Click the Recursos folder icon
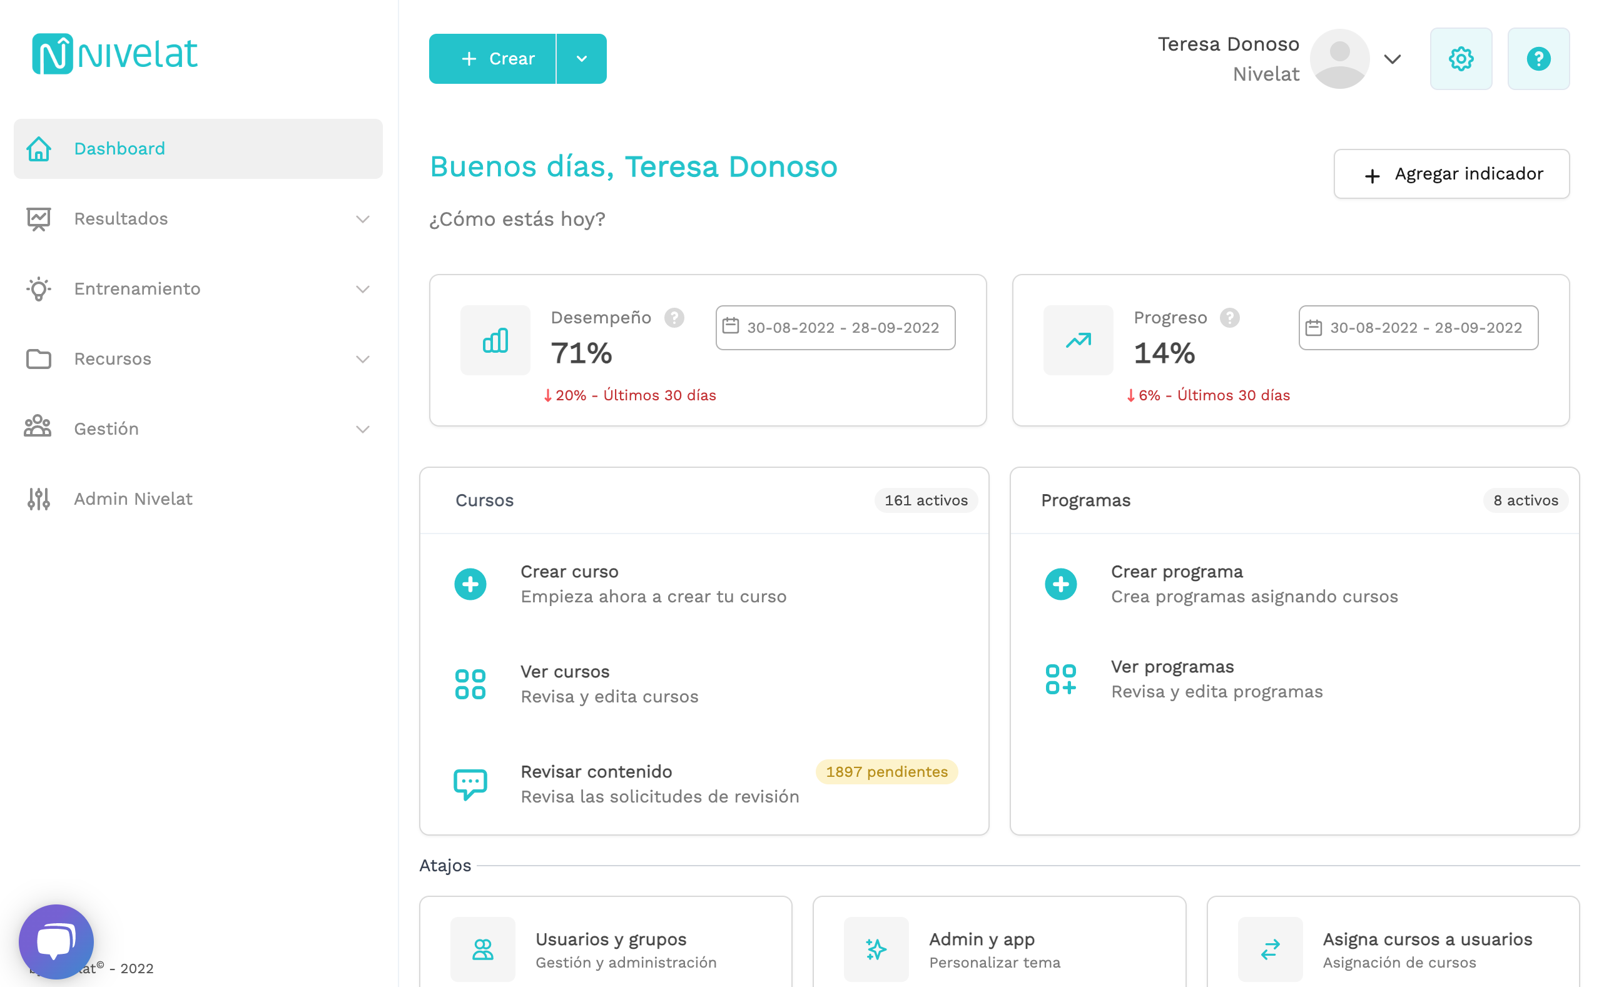1599x987 pixels. [39, 358]
